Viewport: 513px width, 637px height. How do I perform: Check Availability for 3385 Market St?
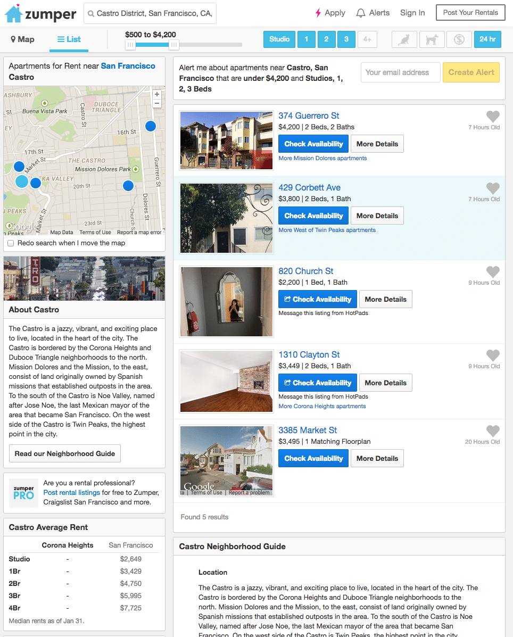[x=313, y=458]
